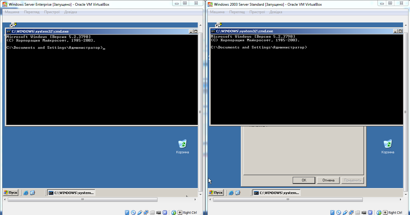Image resolution: width=410 pixels, height=215 pixels.
Task: Focus command prompt text area in Enterprise VM
Action: [x=102, y=79]
